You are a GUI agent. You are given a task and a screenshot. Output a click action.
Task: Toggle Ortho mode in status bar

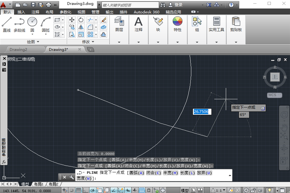point(86,190)
